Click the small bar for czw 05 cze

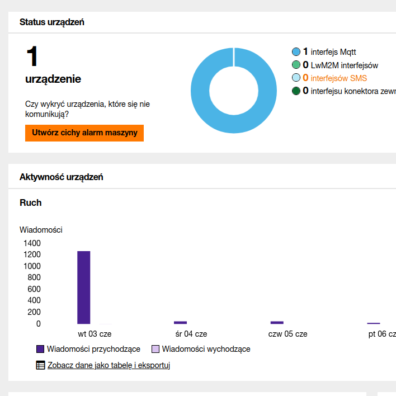[x=277, y=323]
